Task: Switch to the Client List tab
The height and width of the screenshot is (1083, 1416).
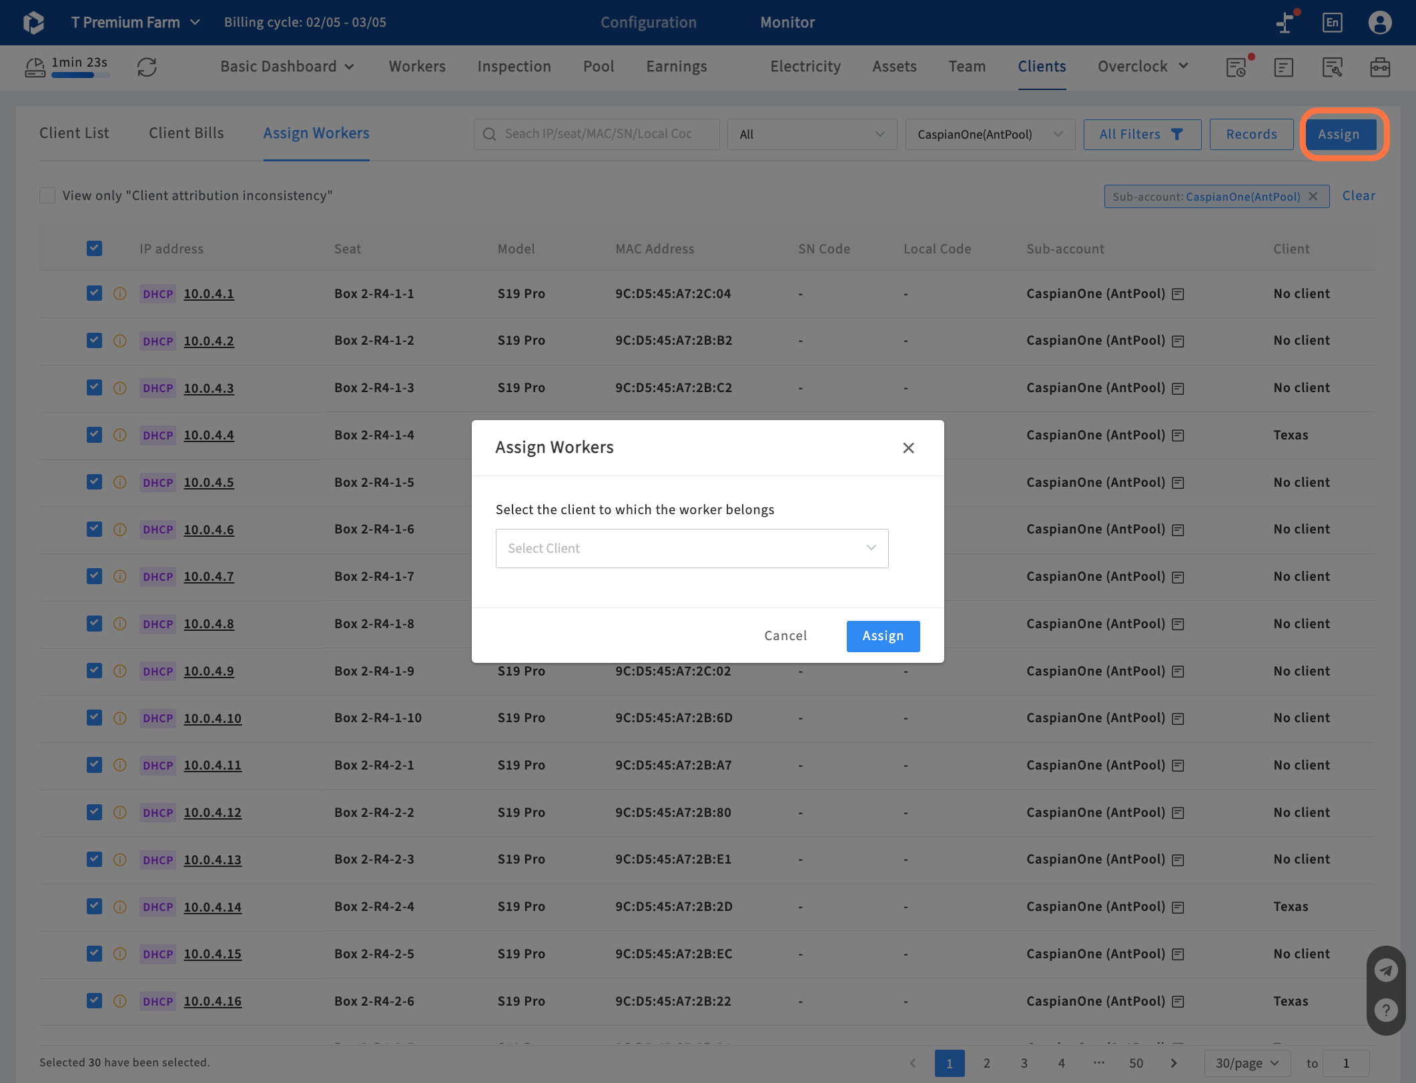Action: click(x=74, y=133)
